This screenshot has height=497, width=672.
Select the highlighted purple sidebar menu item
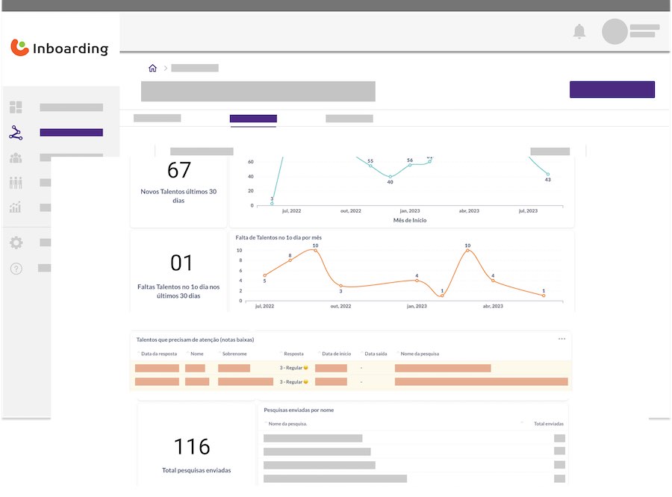(71, 133)
